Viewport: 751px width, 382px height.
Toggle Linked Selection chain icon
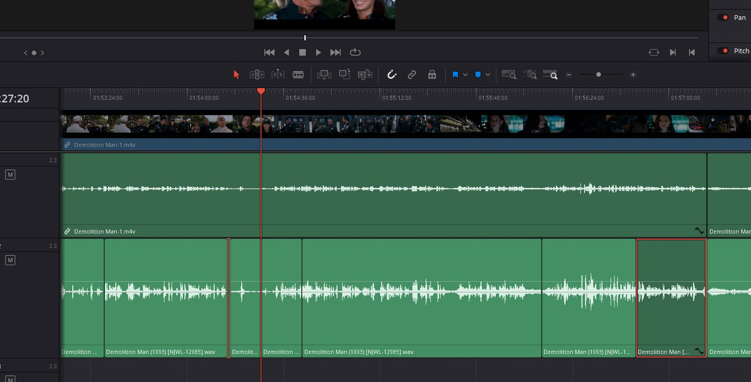tap(412, 75)
